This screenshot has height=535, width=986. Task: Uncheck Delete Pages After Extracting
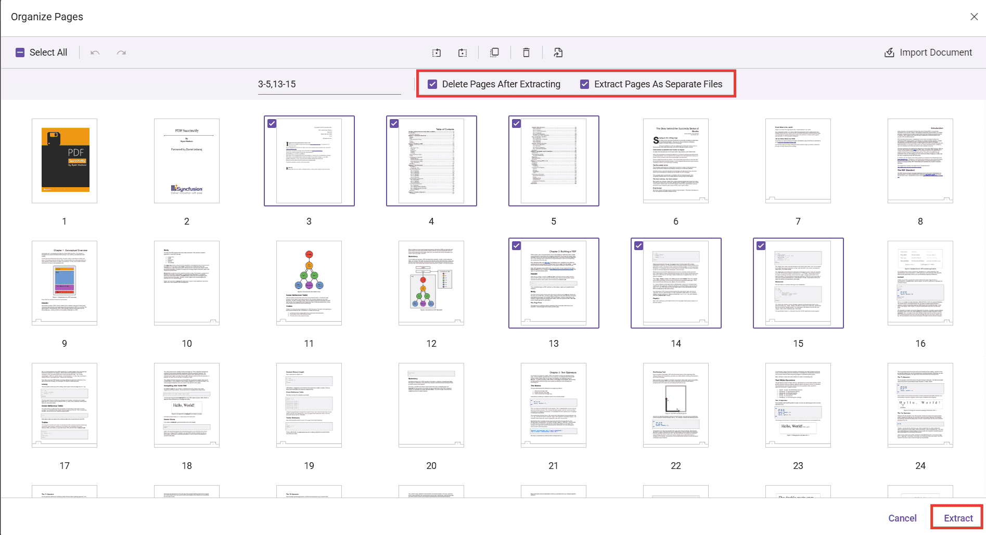point(432,84)
